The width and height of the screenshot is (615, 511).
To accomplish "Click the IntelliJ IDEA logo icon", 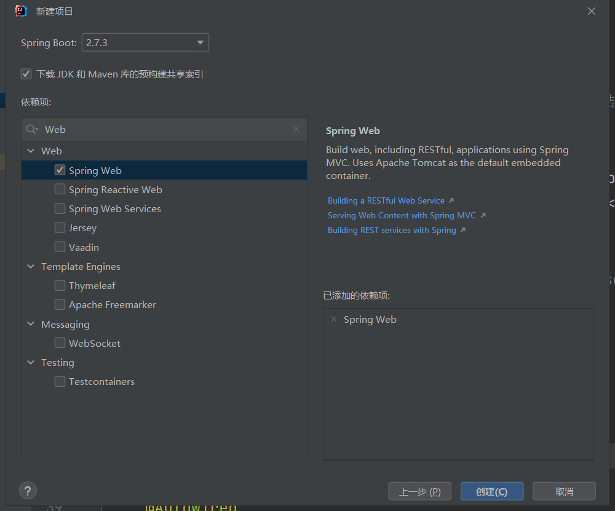I will pos(21,11).
